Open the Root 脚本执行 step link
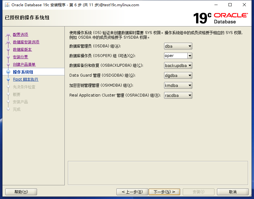Screen dimensions: 254x199 pos(26,79)
